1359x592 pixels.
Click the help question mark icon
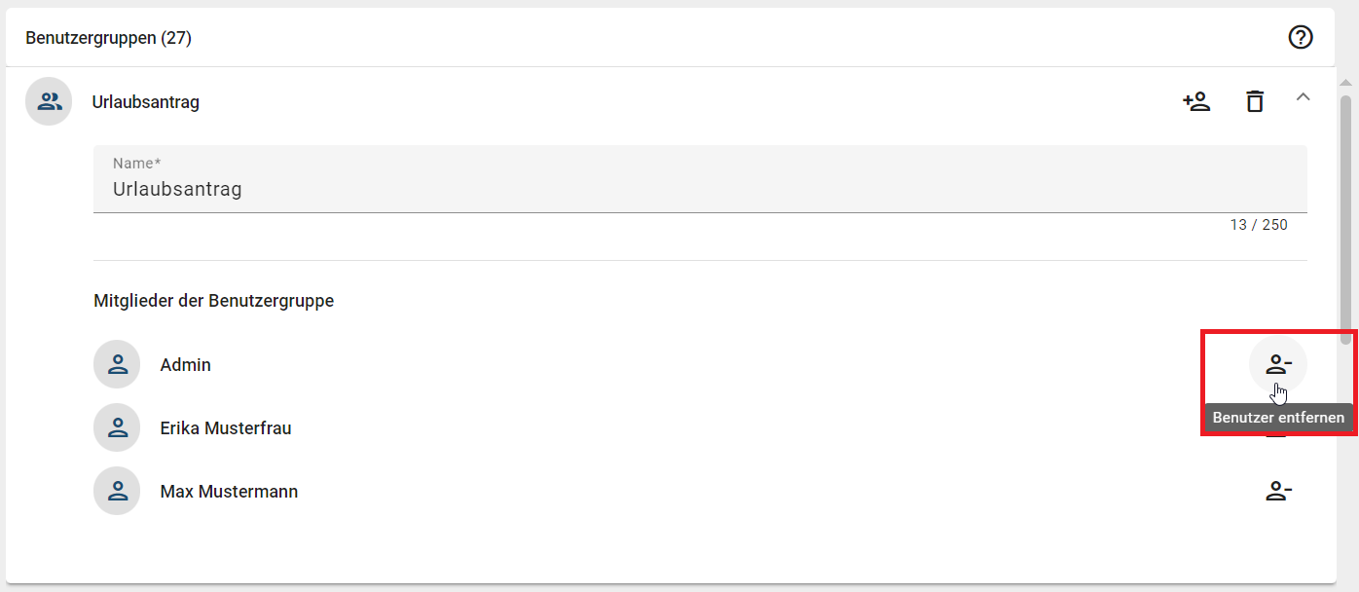tap(1301, 37)
